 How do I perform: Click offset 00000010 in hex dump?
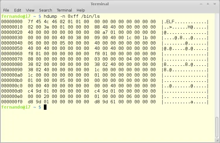[x=12, y=27]
